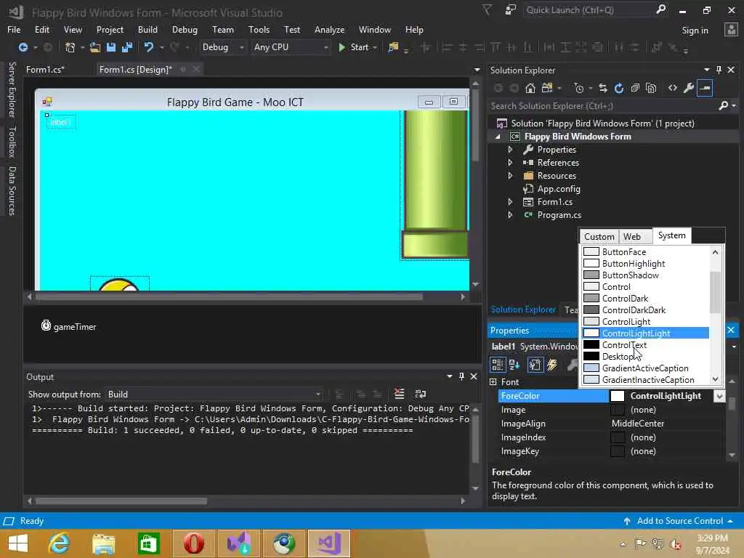Image resolution: width=744 pixels, height=558 pixels.
Task: Open the Windows Store taskbar icon
Action: 148,543
